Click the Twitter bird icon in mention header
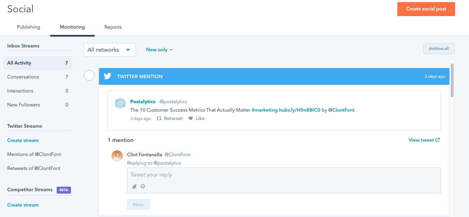 coord(107,76)
